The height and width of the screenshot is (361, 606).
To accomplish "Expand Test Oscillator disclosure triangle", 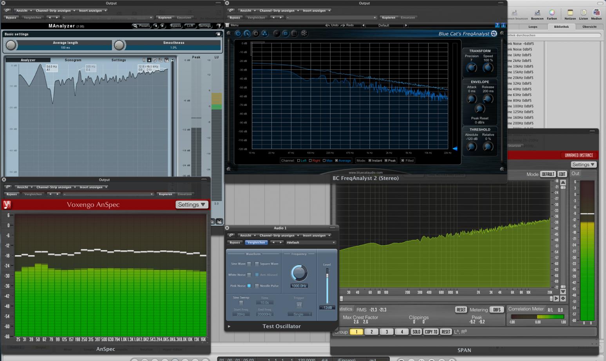I will 229,326.
